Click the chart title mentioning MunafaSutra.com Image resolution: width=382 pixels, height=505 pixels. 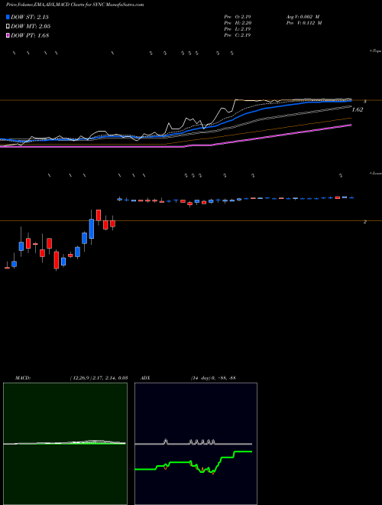point(75,5)
